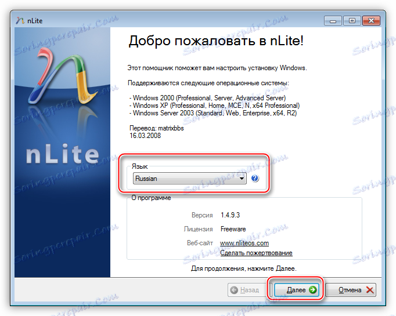Open the Сделать пожертвование link

[x=256, y=253]
